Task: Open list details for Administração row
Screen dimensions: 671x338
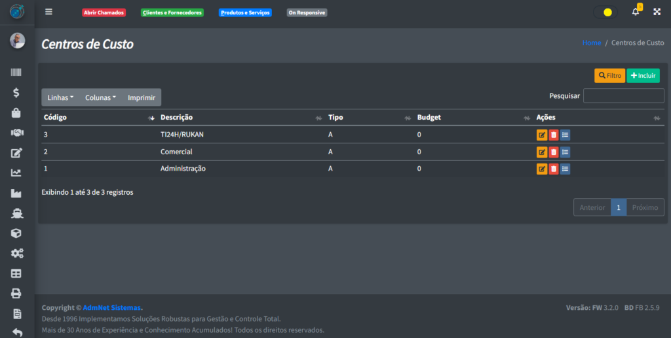Action: 565,169
